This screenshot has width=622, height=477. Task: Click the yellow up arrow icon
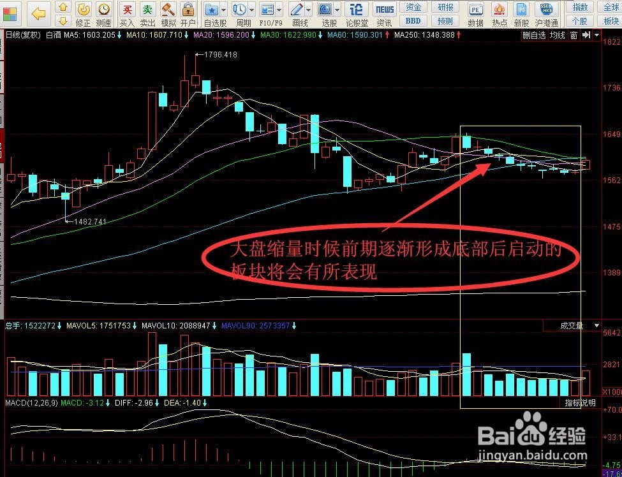[x=63, y=7]
